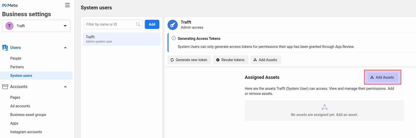Go to Partners in sidebar
This screenshot has width=416, height=138.
click(x=17, y=67)
